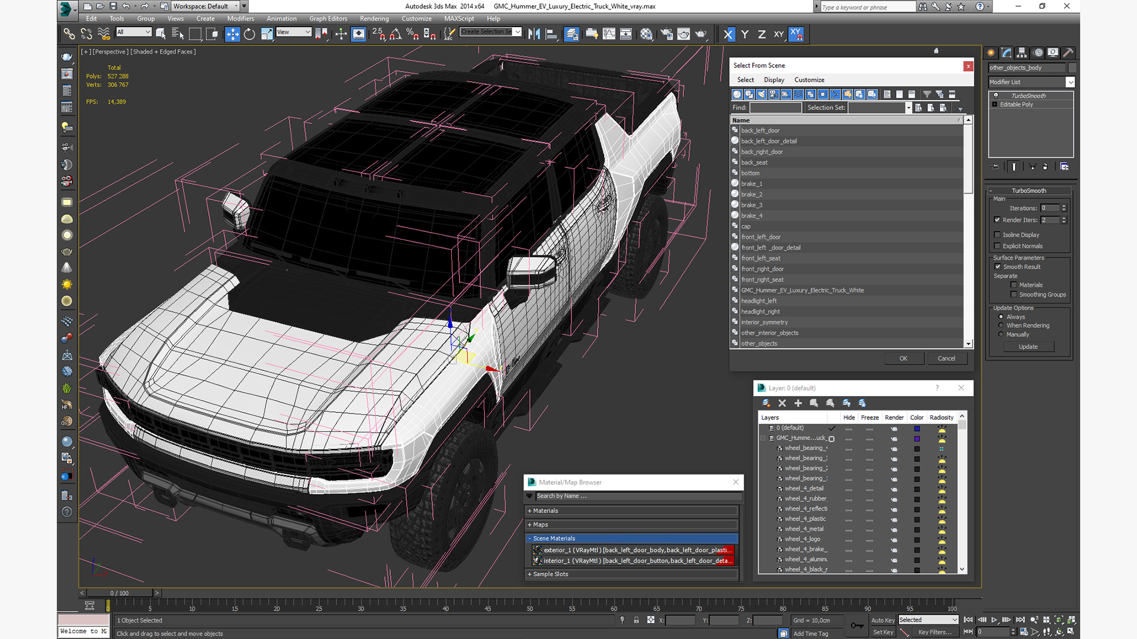
Task: Click the Auto Key button
Action: point(883,621)
